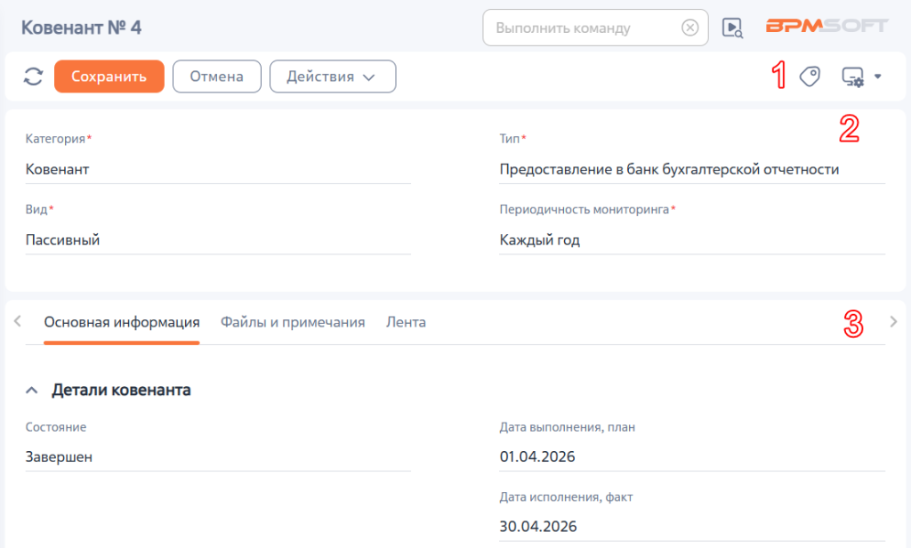Open the tags icon
This screenshot has height=548, width=911.
(x=810, y=77)
